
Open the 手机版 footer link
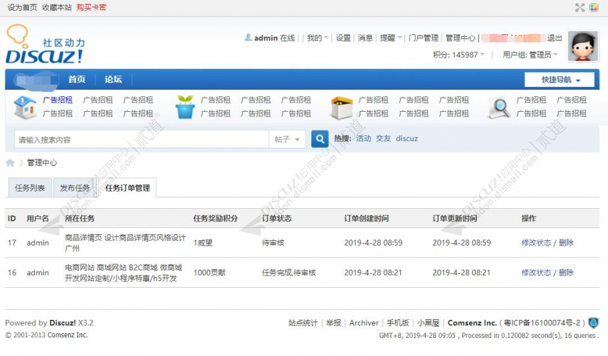398,323
